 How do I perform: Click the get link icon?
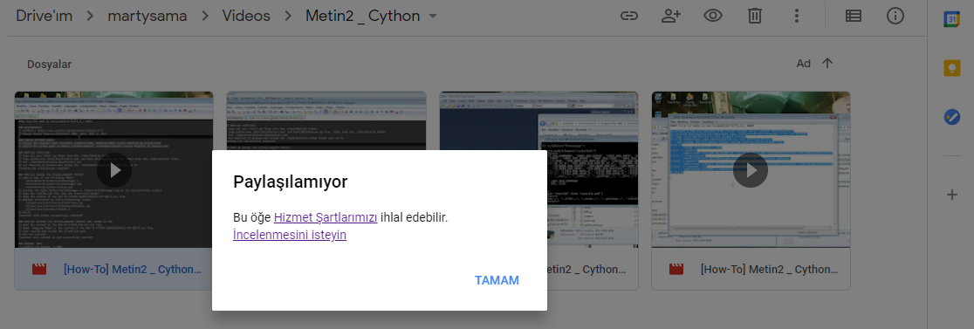629,16
